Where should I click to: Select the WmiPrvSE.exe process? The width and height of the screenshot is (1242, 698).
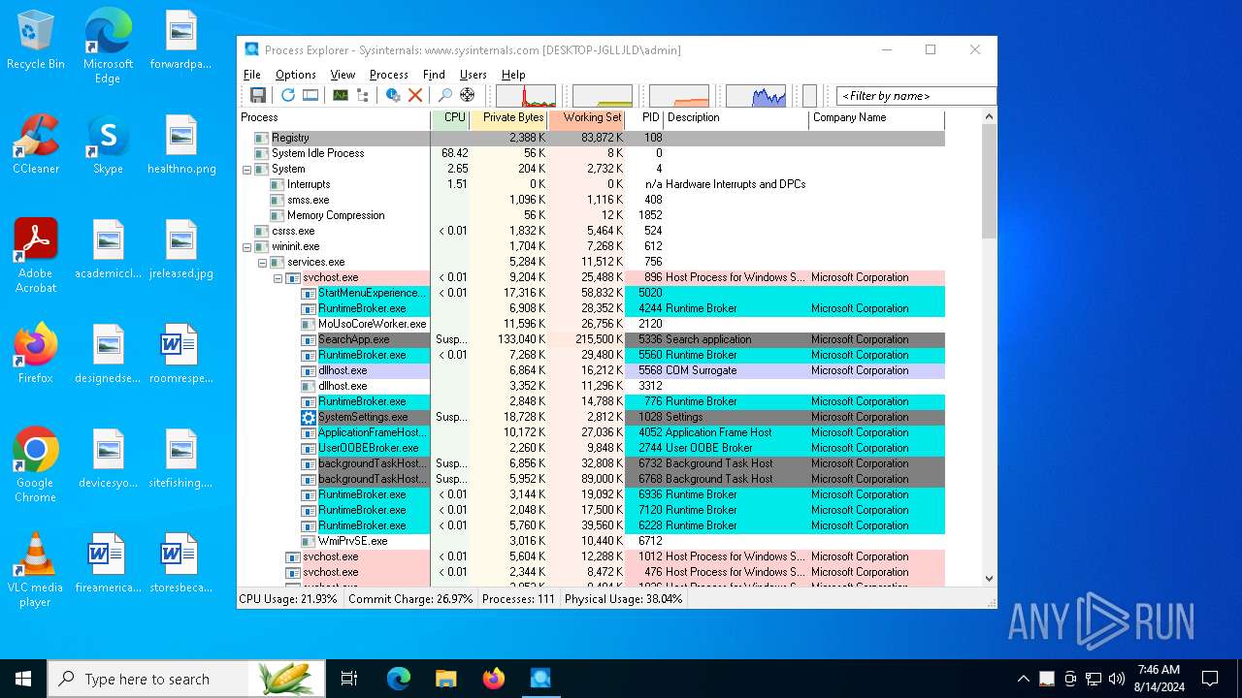[591, 542]
